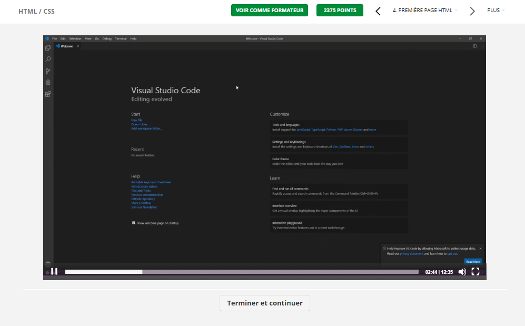The image size is (525, 326).
Task: Expand the PLUS dropdown menu
Action: click(496, 11)
